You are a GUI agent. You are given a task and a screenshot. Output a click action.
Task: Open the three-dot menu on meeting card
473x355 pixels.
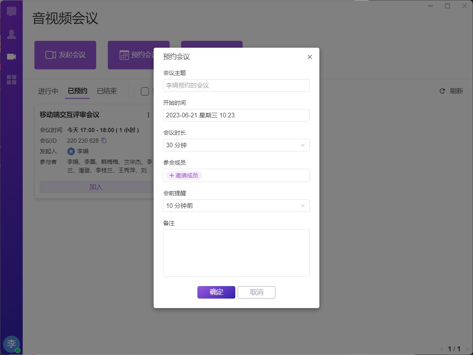[148, 115]
